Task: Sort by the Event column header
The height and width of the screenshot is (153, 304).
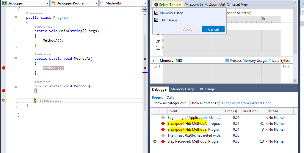Action: pyautogui.click(x=195, y=111)
